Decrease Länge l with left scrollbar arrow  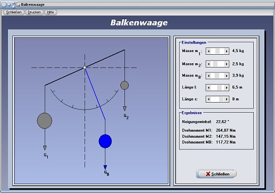[209, 88]
